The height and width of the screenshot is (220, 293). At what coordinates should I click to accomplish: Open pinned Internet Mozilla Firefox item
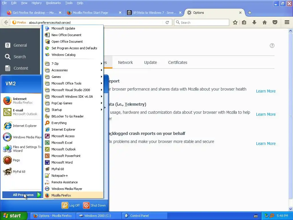tap(22, 101)
